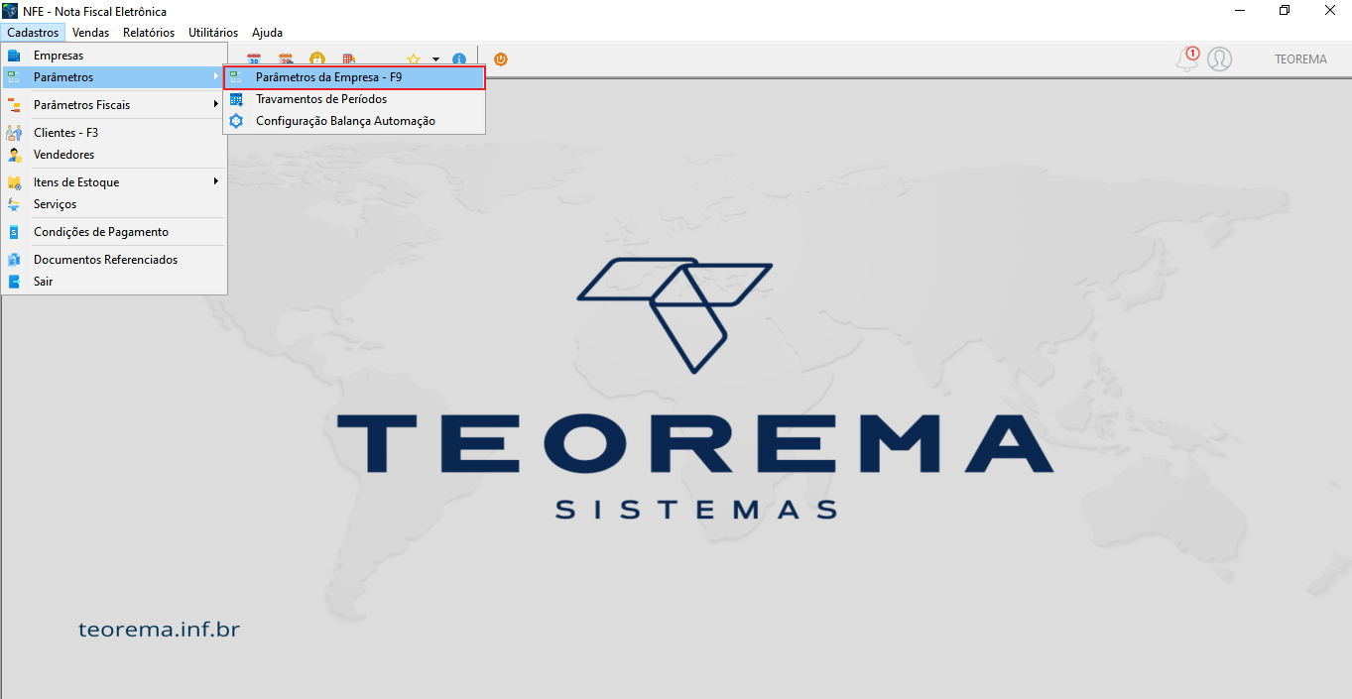Select Empresas from the Cadastros menu
Screen dimensions: 1352x699
114,56
